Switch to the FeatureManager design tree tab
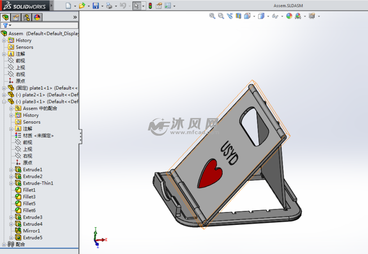368x254 pixels. [5, 17]
